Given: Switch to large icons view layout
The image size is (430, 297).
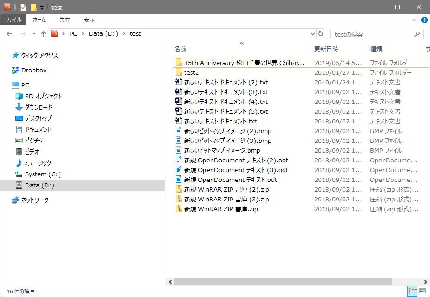Looking at the screenshot, I should pos(423,291).
